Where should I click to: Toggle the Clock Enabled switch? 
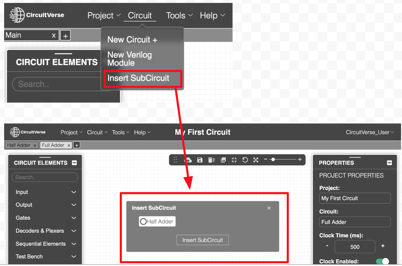(x=382, y=261)
